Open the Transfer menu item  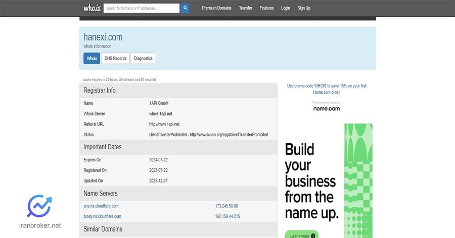point(246,8)
